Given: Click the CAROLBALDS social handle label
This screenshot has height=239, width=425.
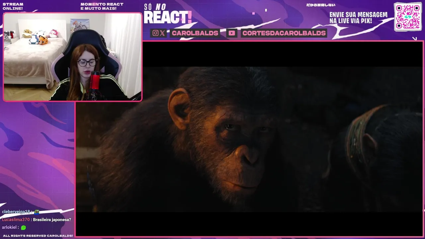Looking at the screenshot, I should pyautogui.click(x=195, y=33).
